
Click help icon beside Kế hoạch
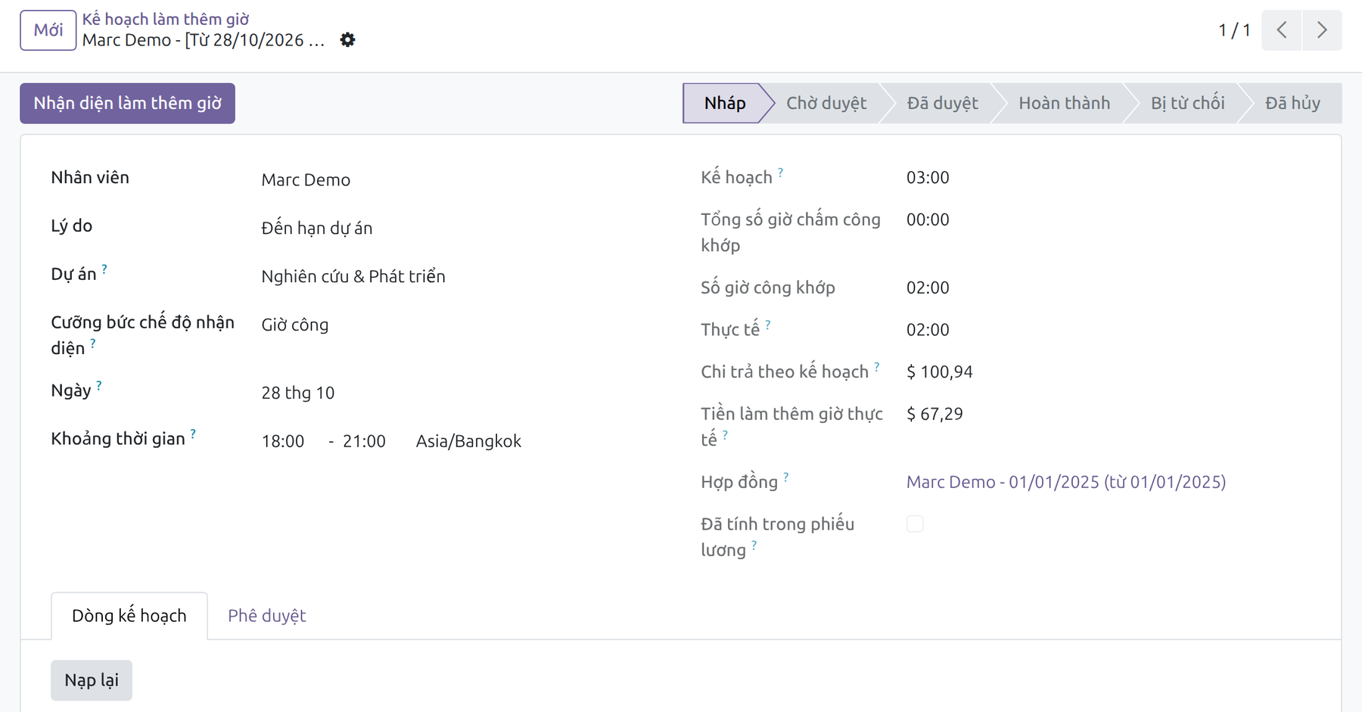[x=780, y=173]
